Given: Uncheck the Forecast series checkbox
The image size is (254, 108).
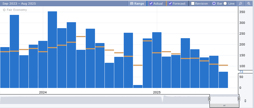Looking at the screenshot, I should click(170, 4).
